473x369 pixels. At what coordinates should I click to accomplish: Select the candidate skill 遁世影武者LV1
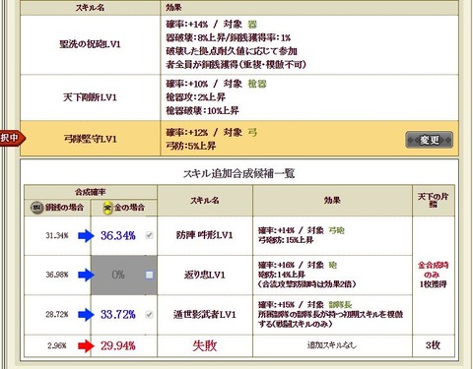click(205, 315)
